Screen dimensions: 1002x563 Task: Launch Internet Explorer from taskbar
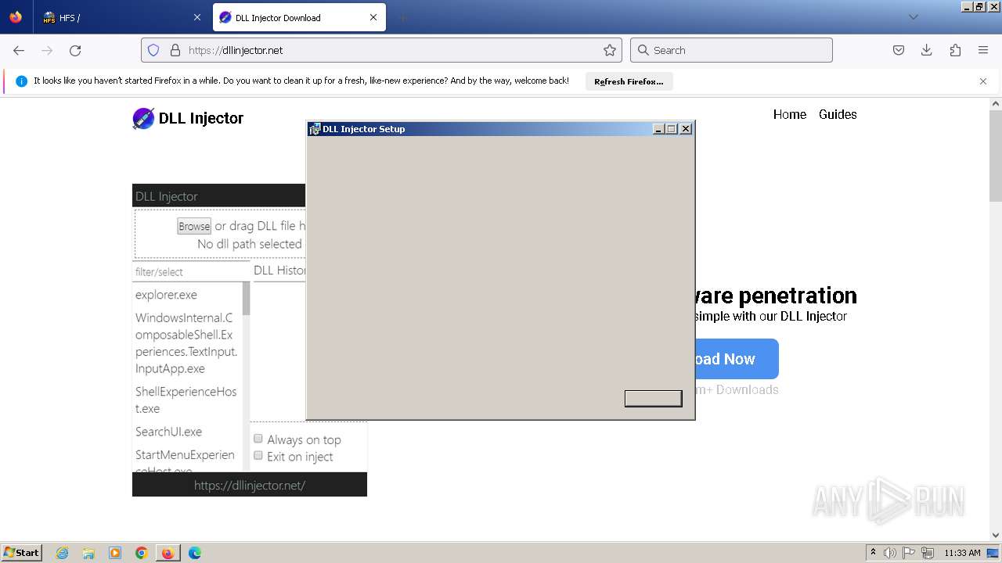62,553
